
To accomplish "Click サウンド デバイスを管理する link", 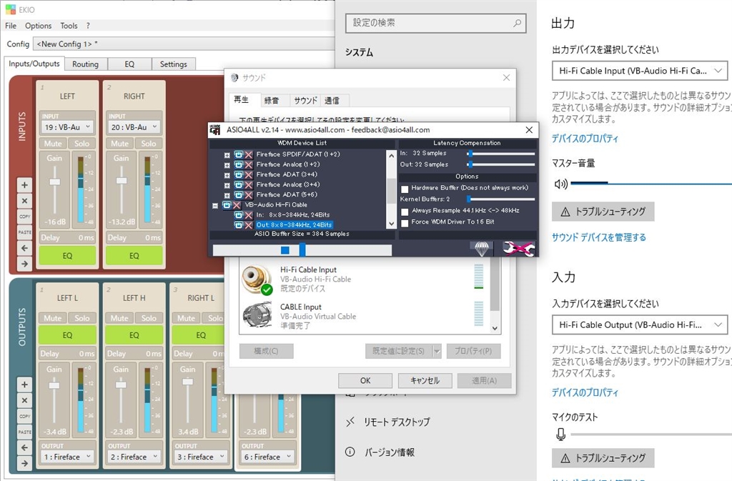I will [599, 237].
